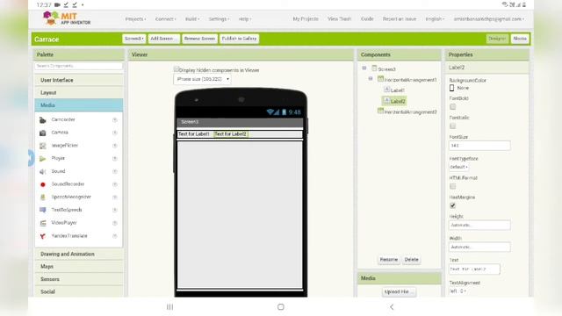
Task: Open the account email dropdown
Action: (x=489, y=19)
